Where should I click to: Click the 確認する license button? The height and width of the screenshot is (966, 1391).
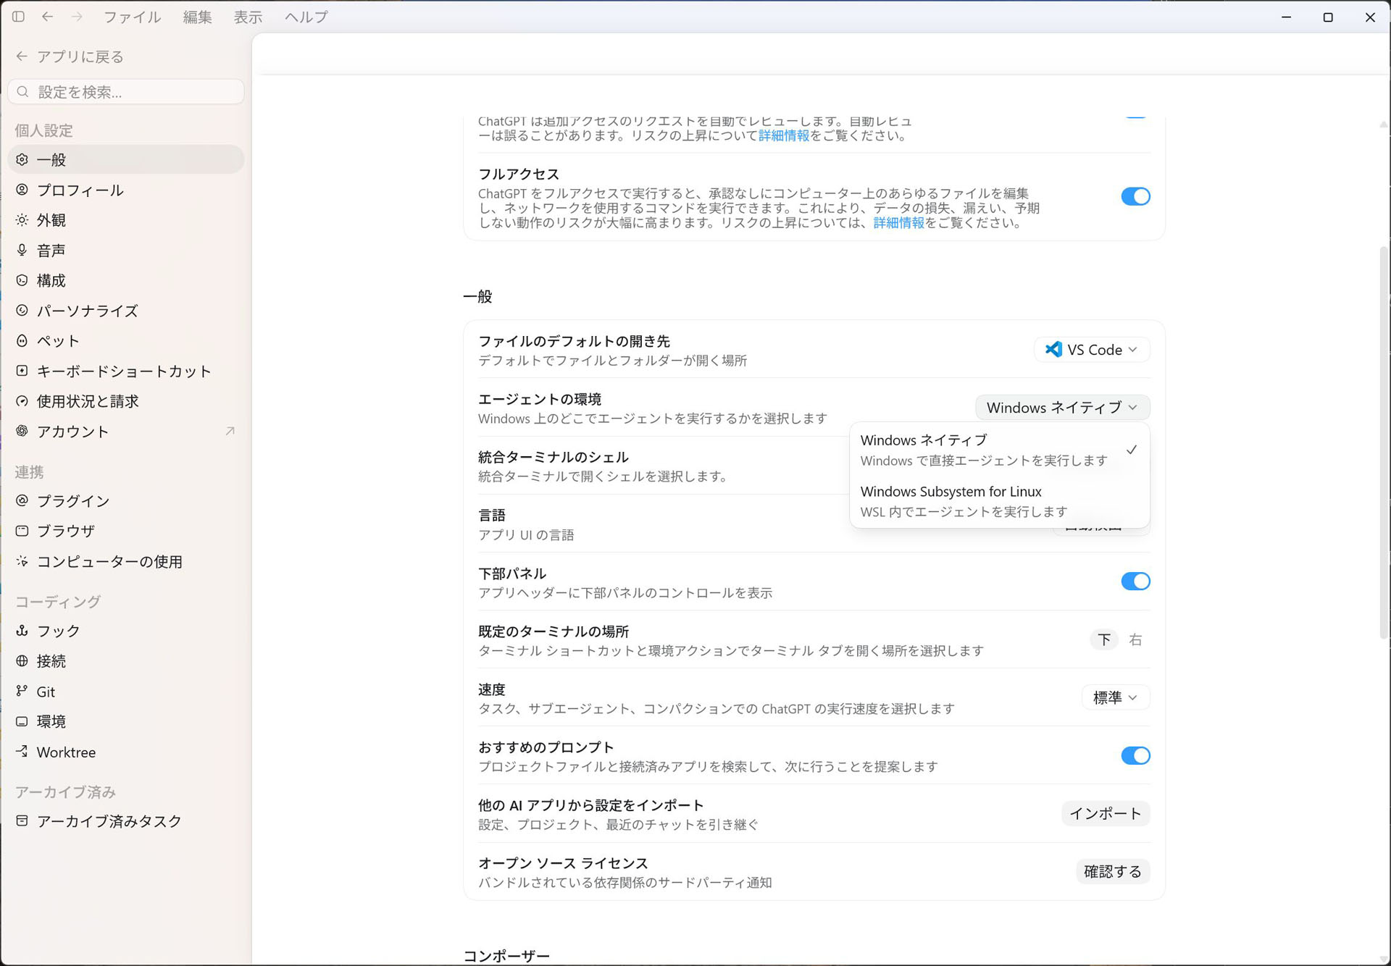coord(1113,871)
